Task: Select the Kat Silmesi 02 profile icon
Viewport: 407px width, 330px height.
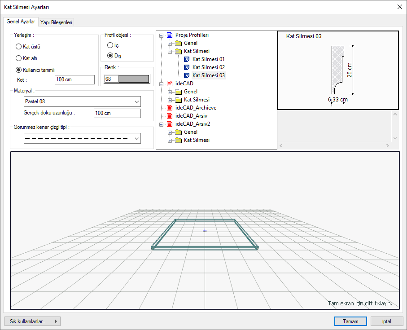Action: (x=187, y=67)
